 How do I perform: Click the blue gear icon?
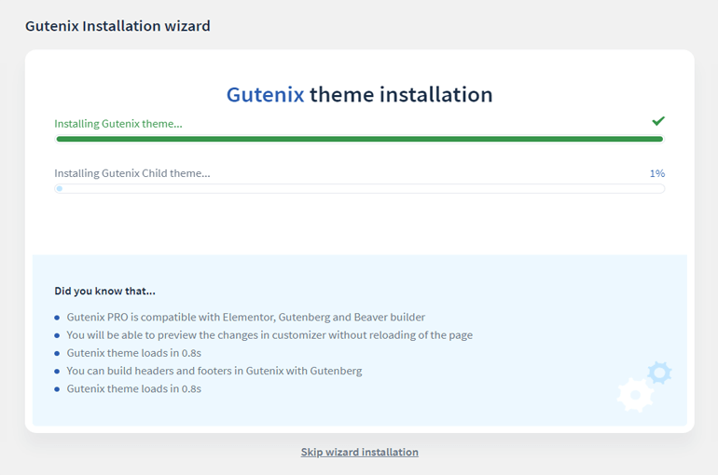(659, 373)
